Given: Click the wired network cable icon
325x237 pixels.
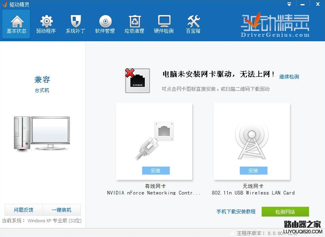Looking at the screenshot, I should click(155, 141).
